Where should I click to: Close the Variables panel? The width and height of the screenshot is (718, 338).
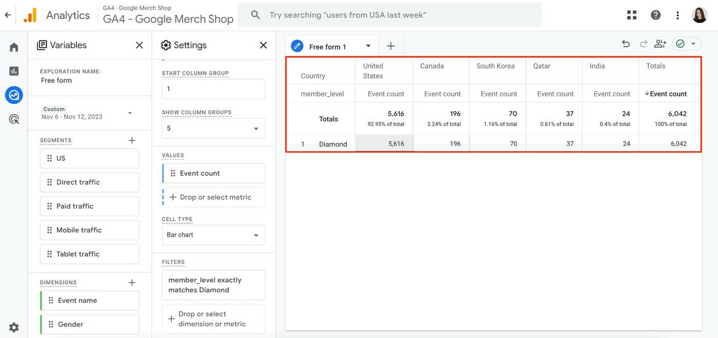point(139,45)
